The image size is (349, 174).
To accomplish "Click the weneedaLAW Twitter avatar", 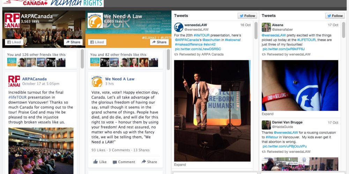I will [x=178, y=27].
